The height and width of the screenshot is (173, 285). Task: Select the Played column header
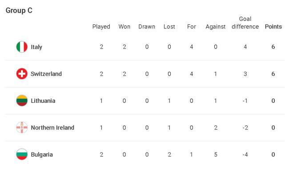[x=101, y=27]
